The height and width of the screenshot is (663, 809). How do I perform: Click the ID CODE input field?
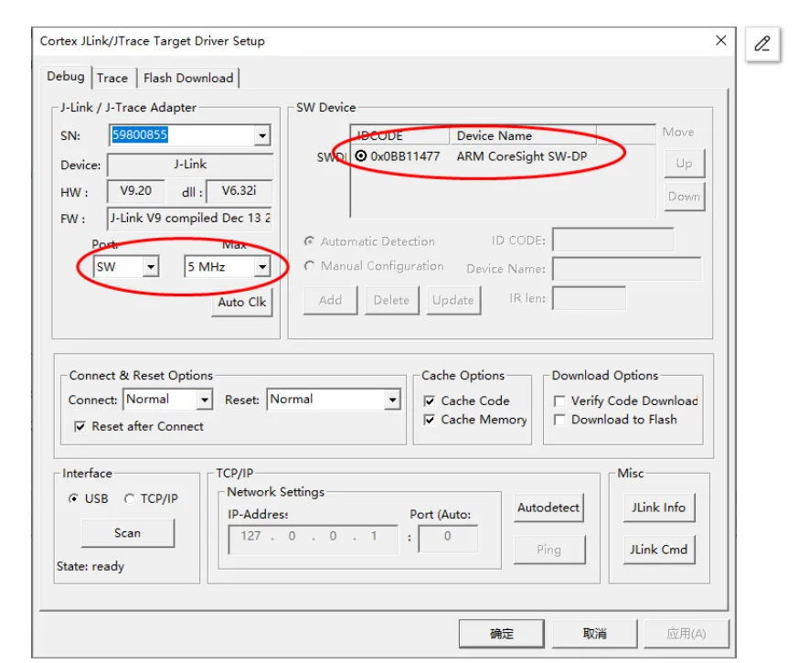click(613, 240)
